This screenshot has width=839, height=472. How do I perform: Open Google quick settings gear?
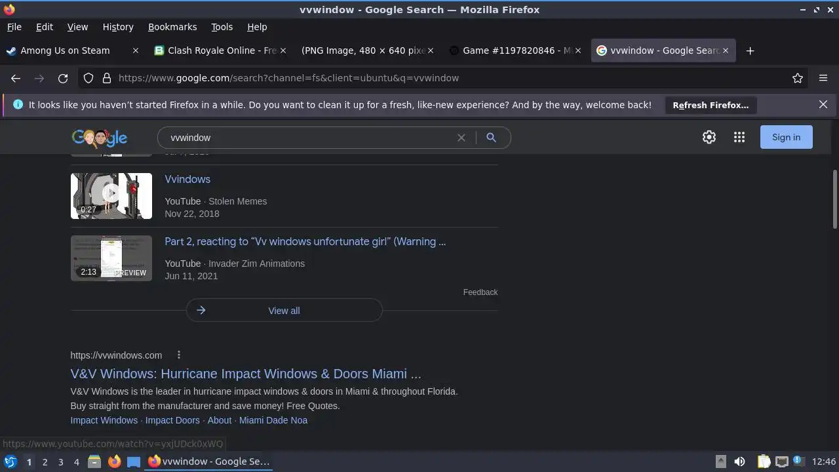click(x=709, y=137)
